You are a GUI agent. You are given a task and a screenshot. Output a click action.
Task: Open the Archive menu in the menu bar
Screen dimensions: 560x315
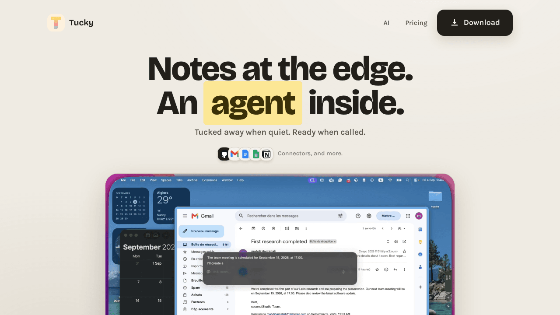[192, 180]
